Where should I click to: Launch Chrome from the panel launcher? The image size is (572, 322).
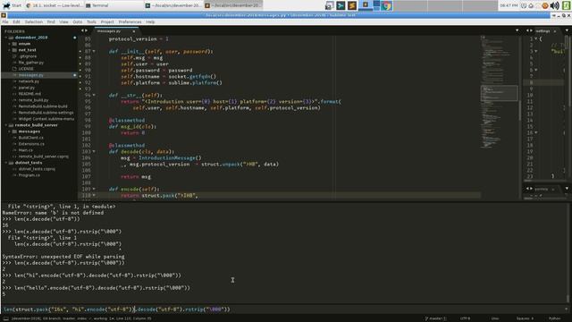387,5
